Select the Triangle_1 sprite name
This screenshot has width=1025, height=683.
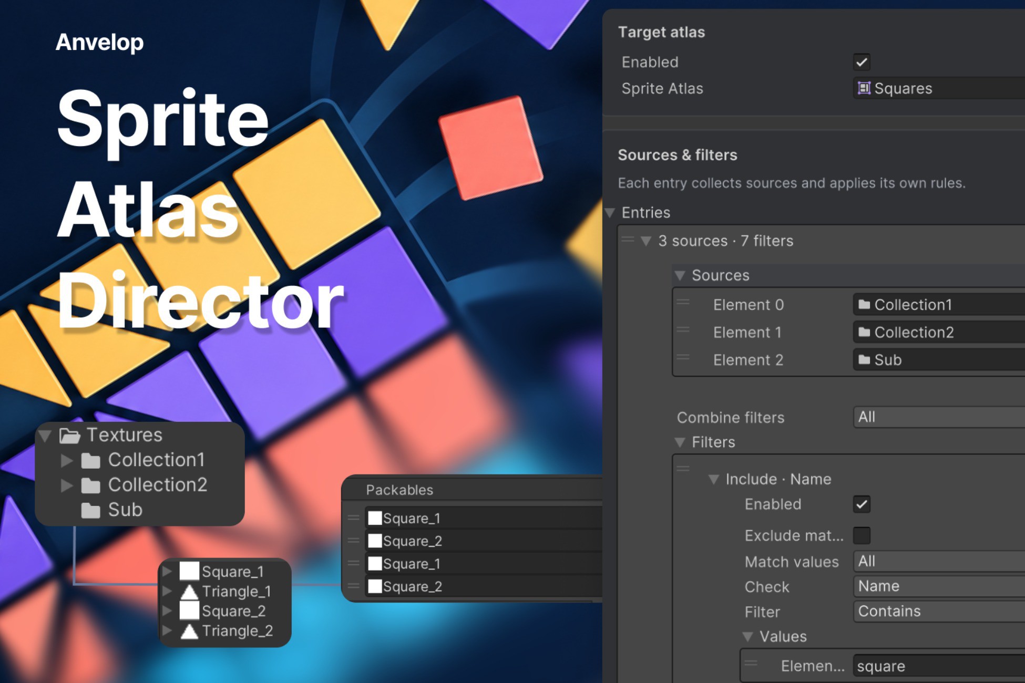point(237,592)
